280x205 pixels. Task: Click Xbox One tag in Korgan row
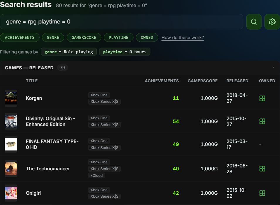click(99, 95)
